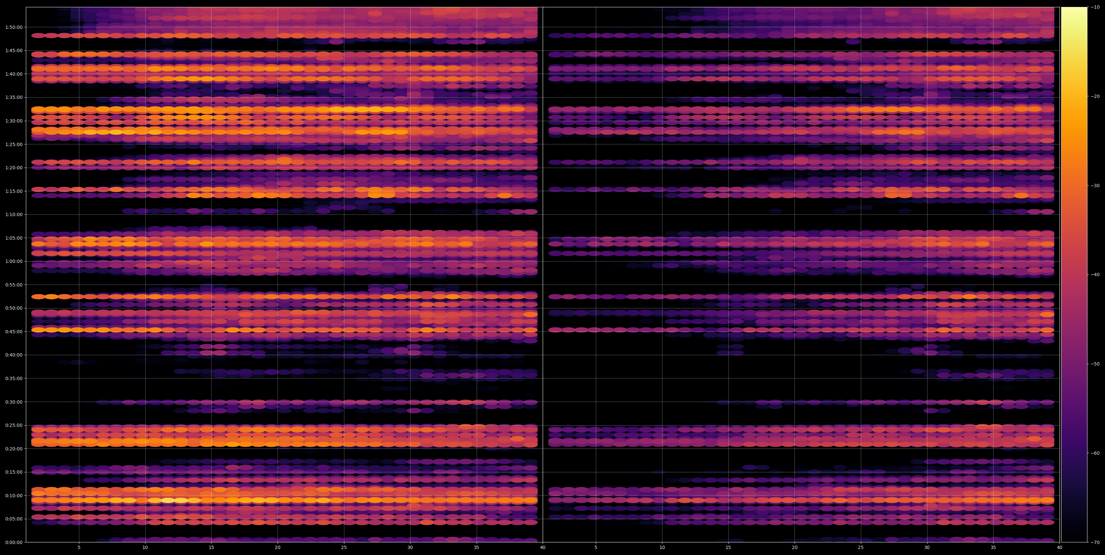The image size is (1105, 555).
Task: Select the 0:50:00 time axis label
Action: (14, 308)
